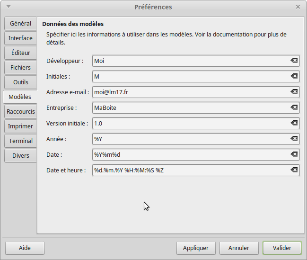This screenshot has width=307, height=260.
Task: Open the Terminal settings tab
Action: click(20, 141)
